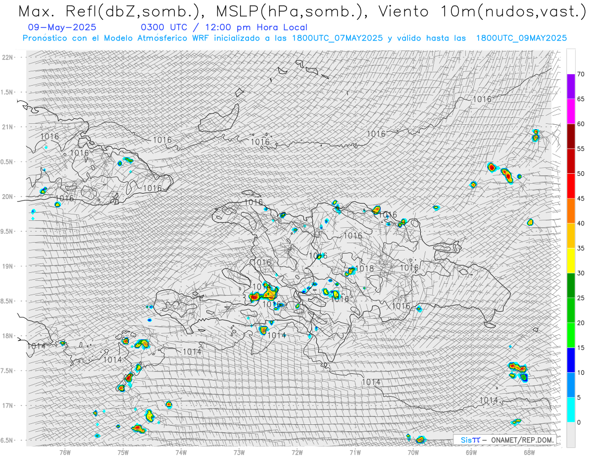Click the '21N' latitude axis label
This screenshot has width=594, height=459.
7,127
